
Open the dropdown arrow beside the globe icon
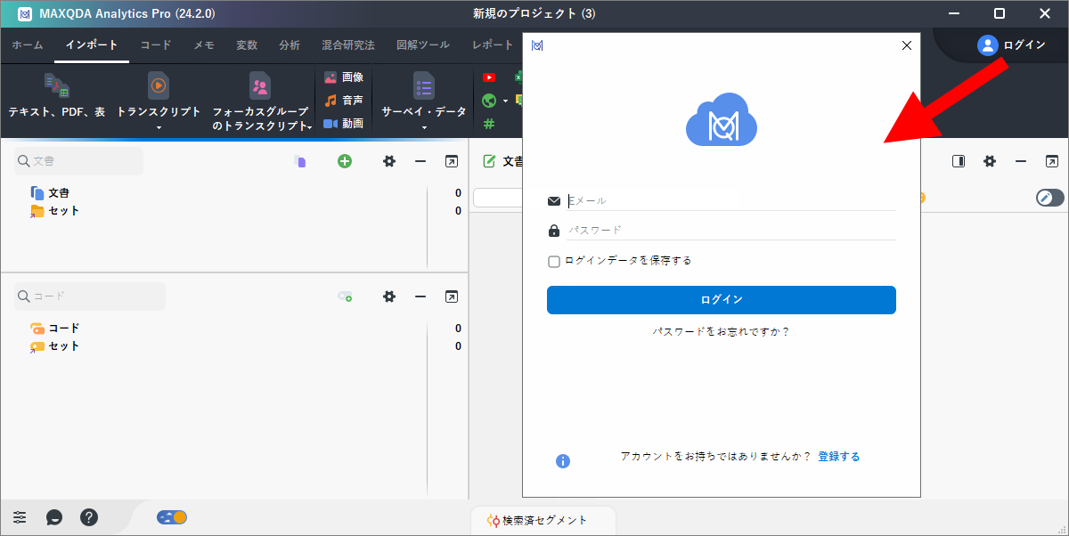[505, 101]
